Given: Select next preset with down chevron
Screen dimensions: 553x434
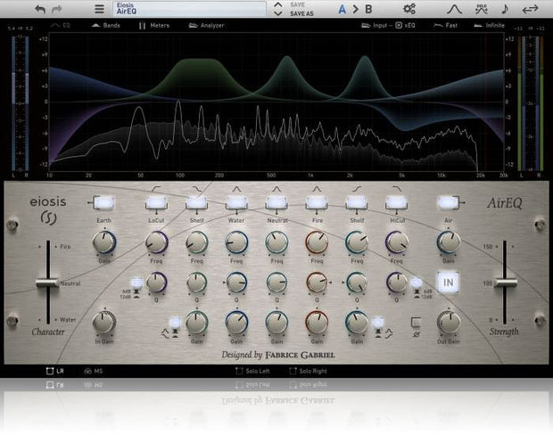Looking at the screenshot, I should coord(278,13).
